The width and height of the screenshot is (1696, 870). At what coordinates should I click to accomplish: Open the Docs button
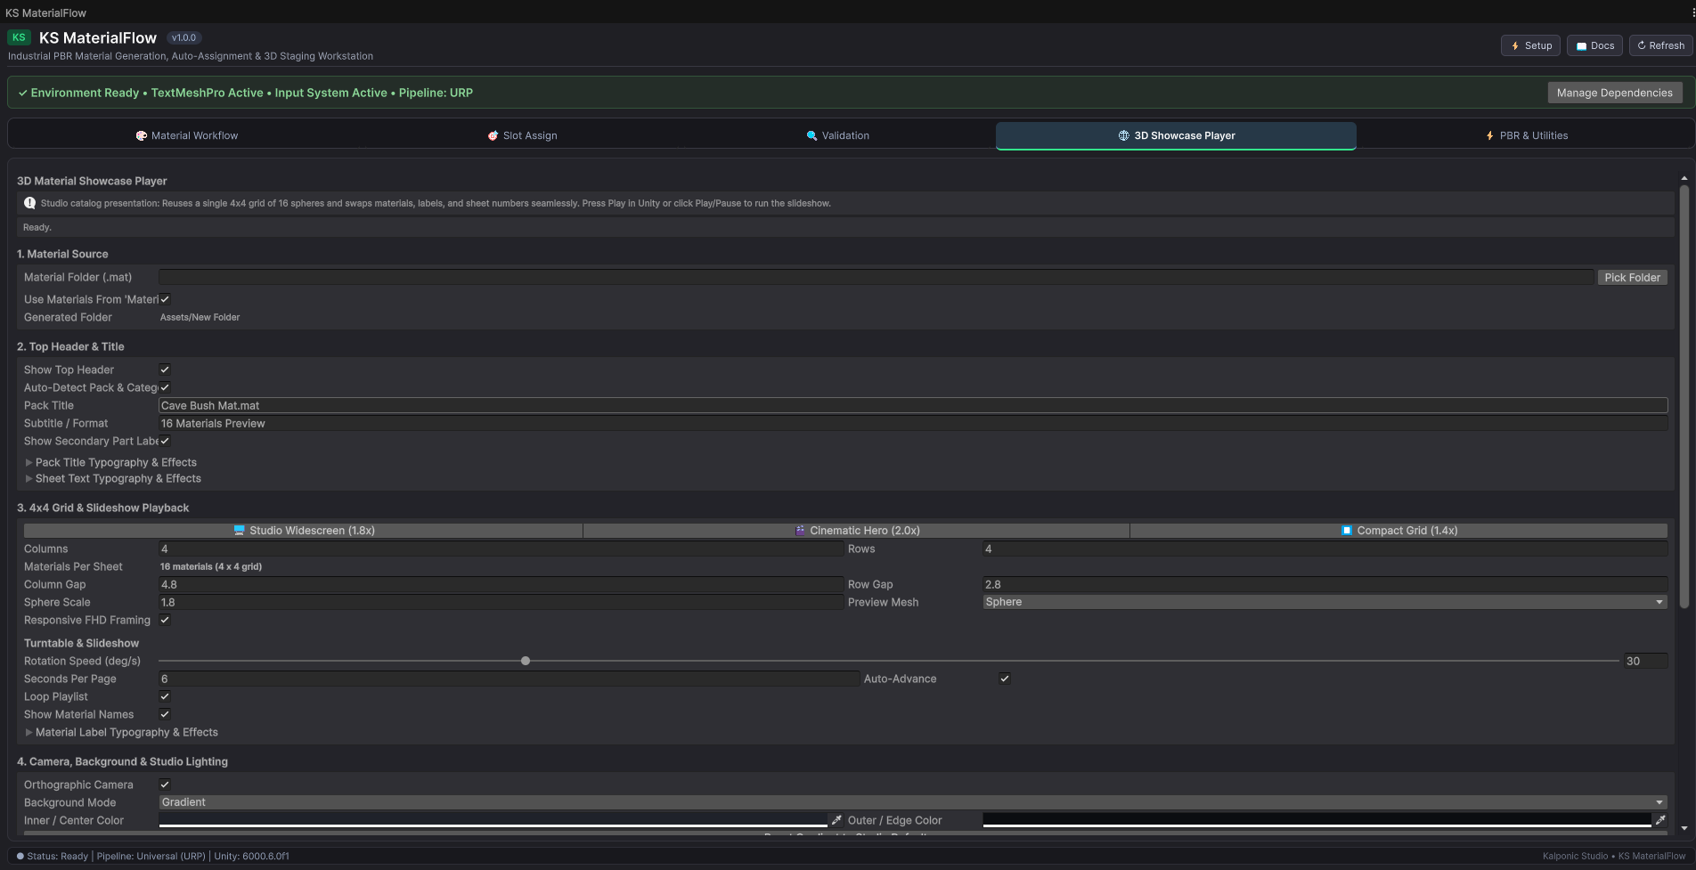1594,45
